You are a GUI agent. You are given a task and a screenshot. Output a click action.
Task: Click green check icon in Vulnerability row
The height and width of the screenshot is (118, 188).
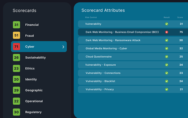(x=167, y=24)
